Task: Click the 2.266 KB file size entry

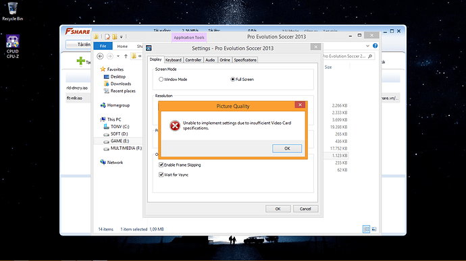Action: click(x=340, y=105)
